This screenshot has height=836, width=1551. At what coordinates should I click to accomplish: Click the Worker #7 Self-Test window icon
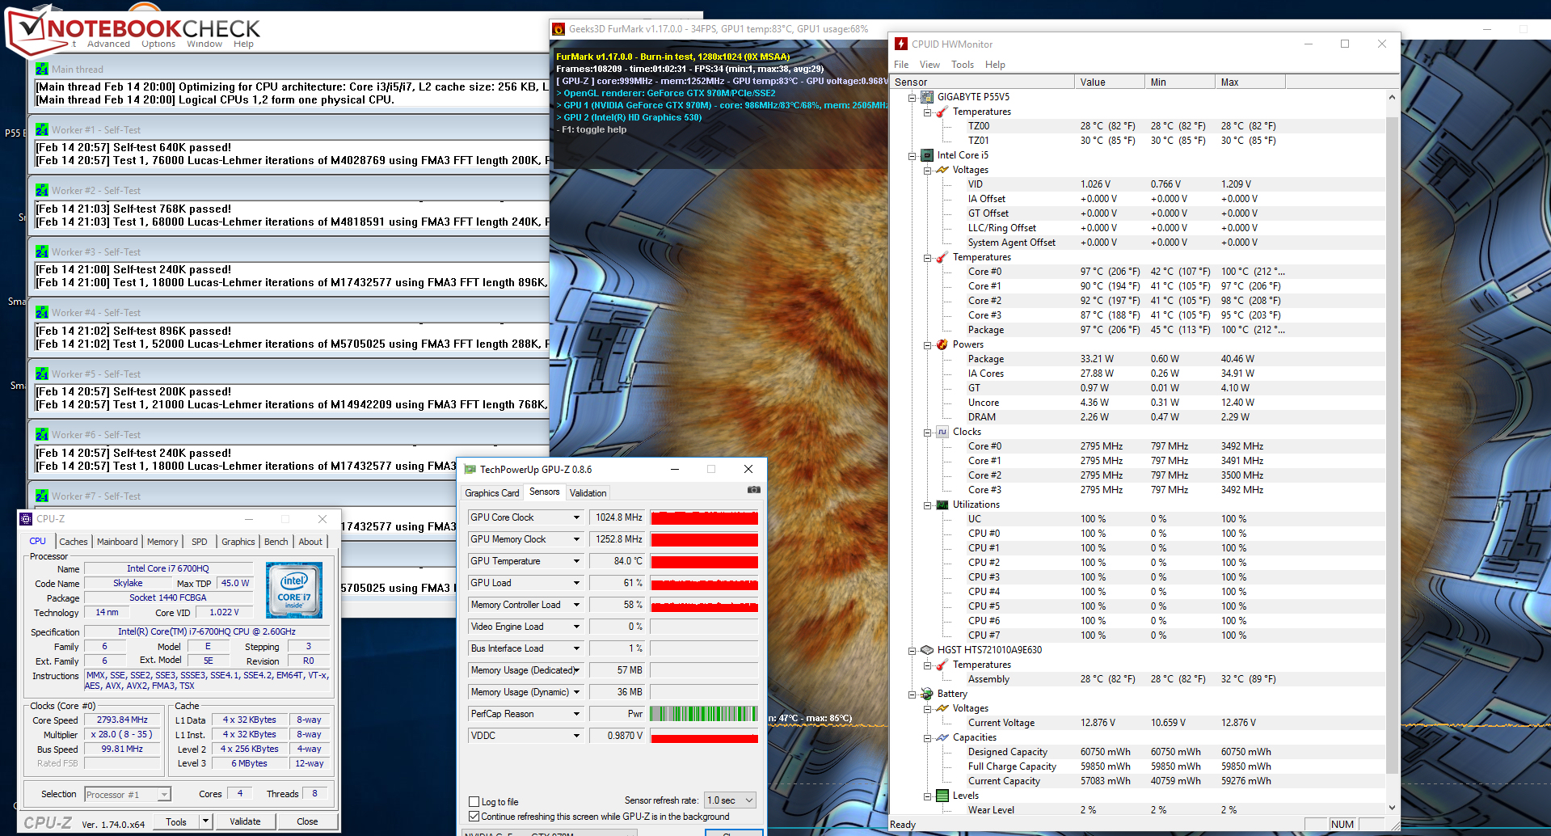(42, 496)
